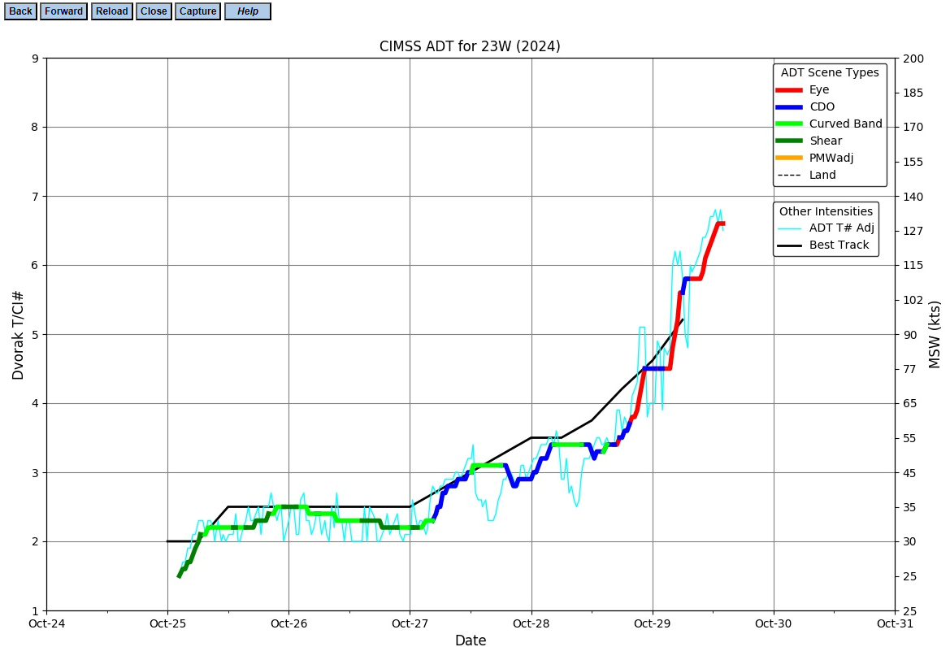The height and width of the screenshot is (647, 950).
Task: Open the Help button
Action: (248, 11)
